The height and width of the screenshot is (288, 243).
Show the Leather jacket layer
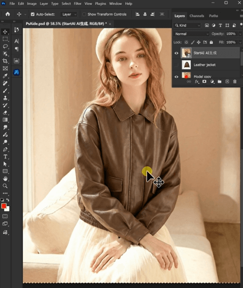coord(176,65)
